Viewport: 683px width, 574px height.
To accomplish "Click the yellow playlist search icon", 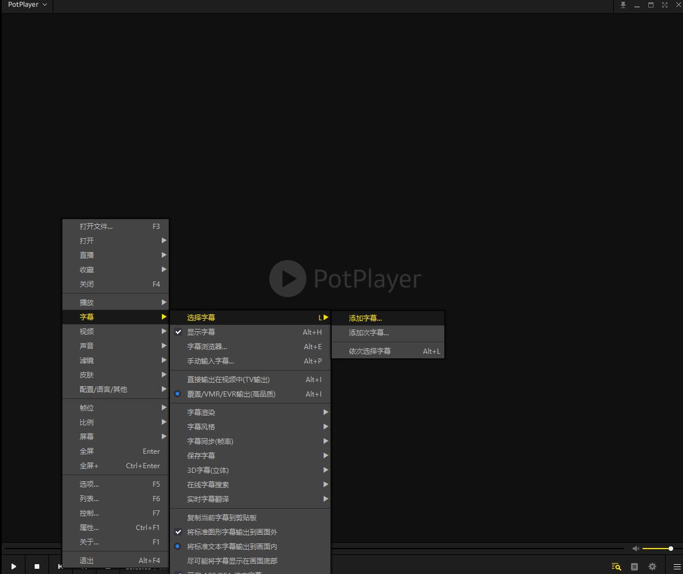I will tap(616, 566).
